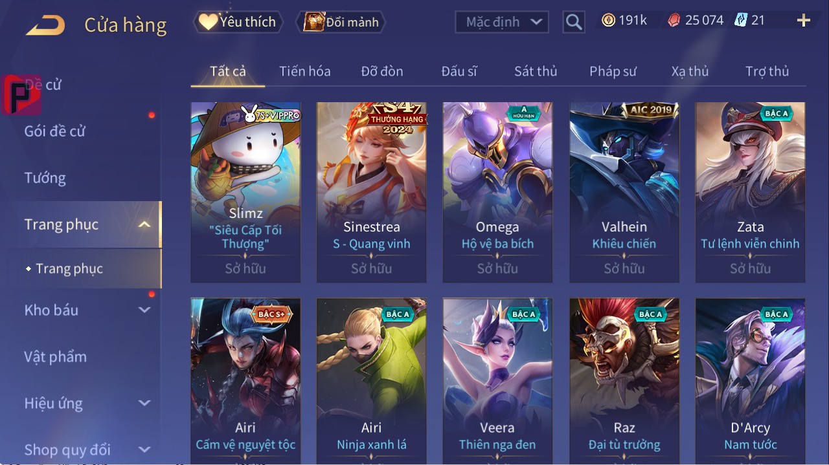Open Gói đề cử in sidebar
The height and width of the screenshot is (465, 829).
tap(55, 131)
